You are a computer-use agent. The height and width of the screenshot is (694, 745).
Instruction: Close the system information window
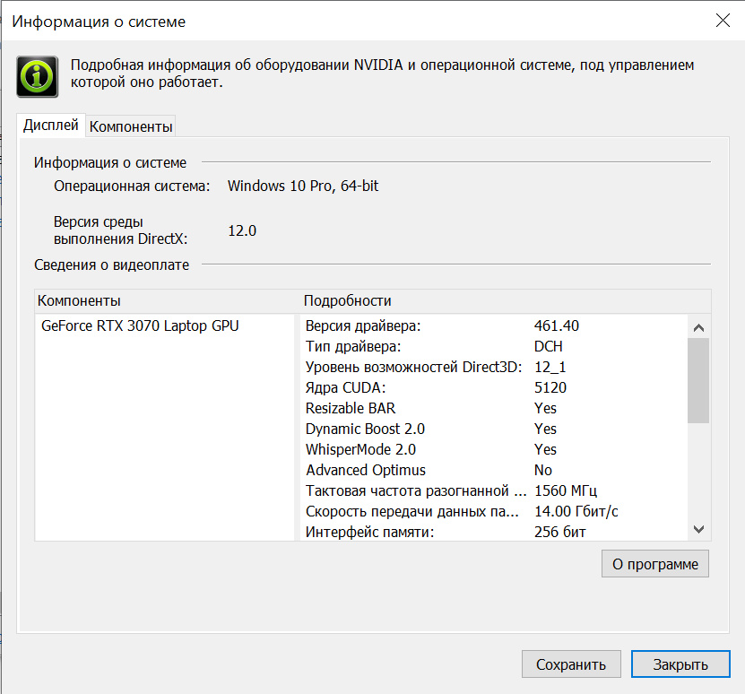(723, 21)
